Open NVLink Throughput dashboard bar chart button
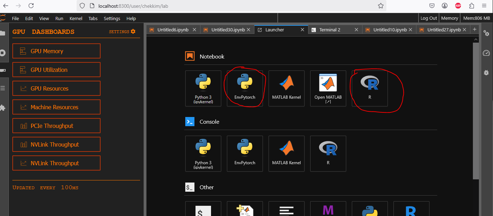 pyautogui.click(x=56, y=144)
